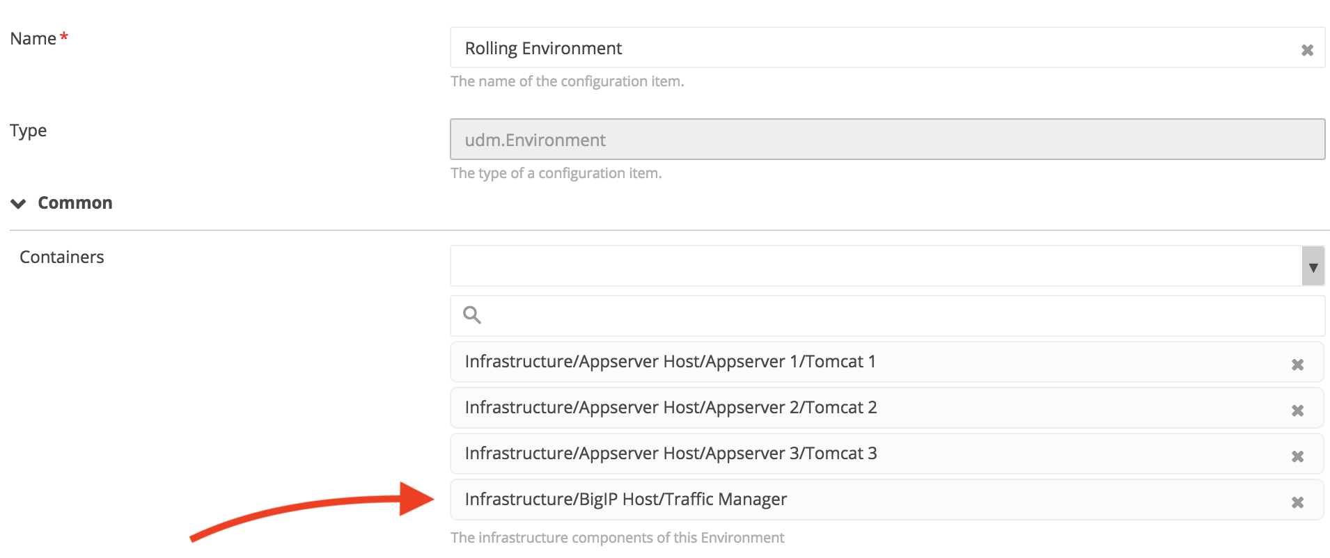The height and width of the screenshot is (558, 1330).
Task: Select the Appserver 1/Tomcat 1 entry
Action: point(886,362)
